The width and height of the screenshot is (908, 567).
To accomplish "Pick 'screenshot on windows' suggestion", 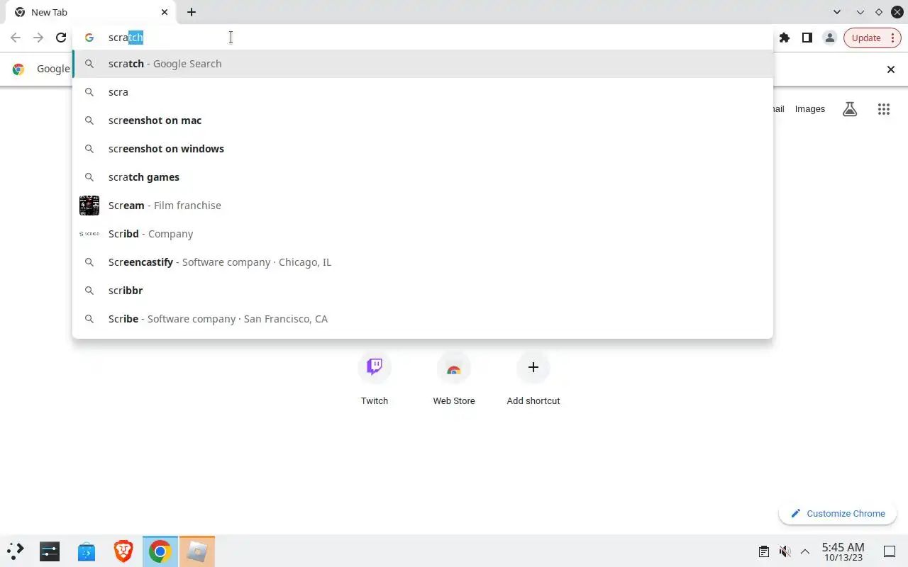I will 423,149.
